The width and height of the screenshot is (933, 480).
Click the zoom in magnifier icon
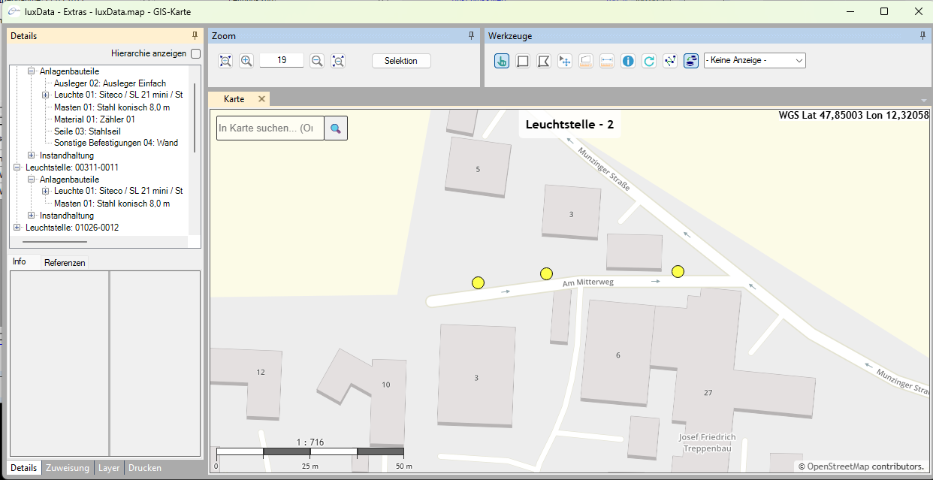point(246,61)
